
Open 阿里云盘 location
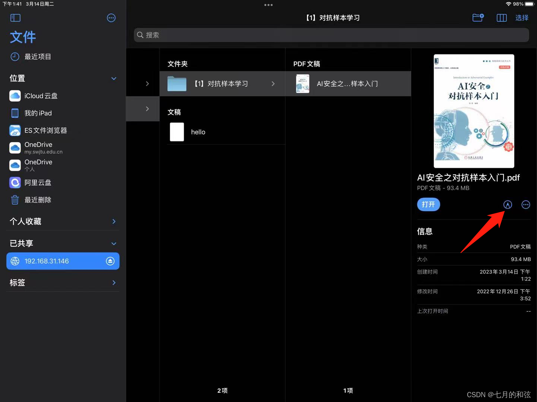(63, 183)
